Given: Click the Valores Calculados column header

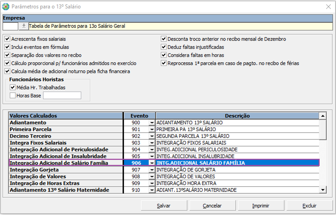Looking at the screenshot, I should [66, 116].
